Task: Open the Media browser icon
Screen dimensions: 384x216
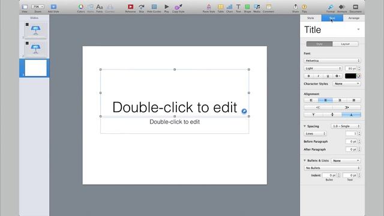Action: pos(257,7)
